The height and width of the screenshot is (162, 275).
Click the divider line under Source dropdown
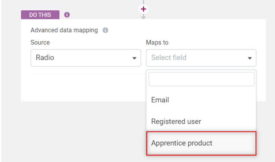[x=88, y=74]
